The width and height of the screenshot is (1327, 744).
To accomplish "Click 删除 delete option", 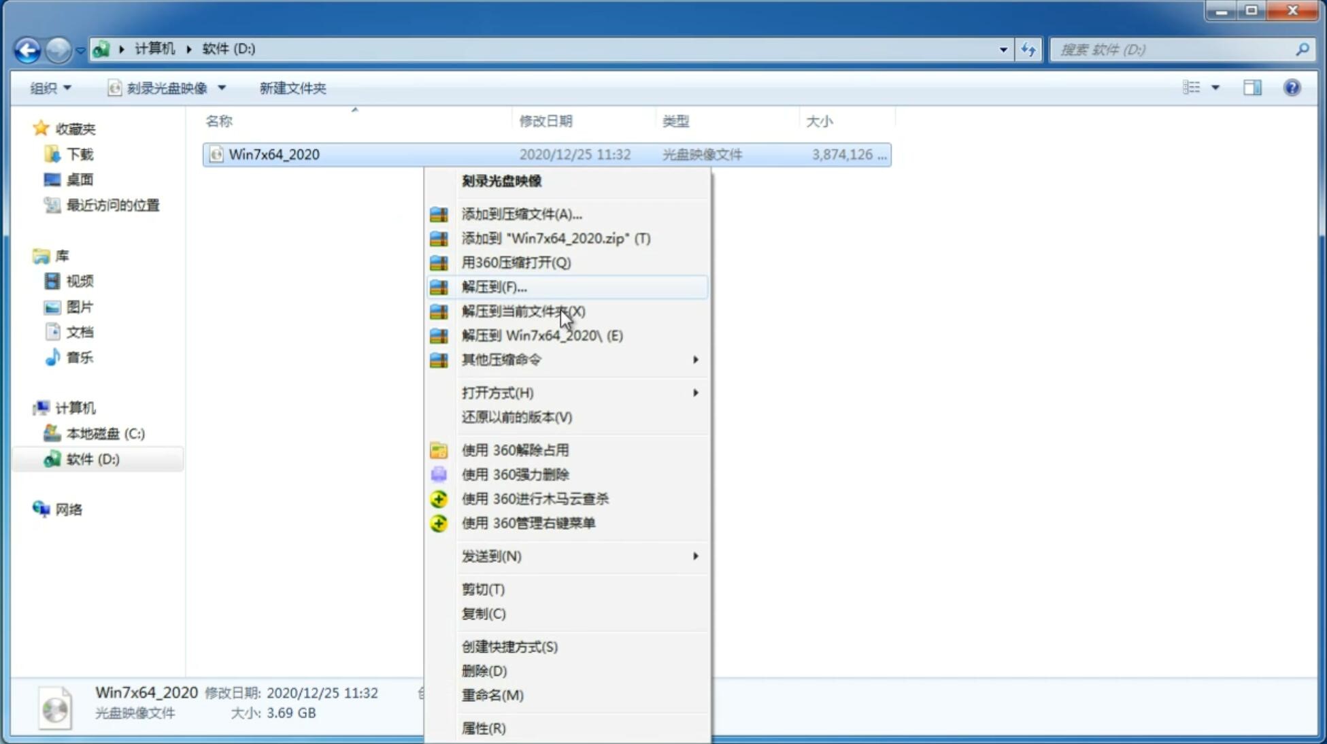I will 485,670.
